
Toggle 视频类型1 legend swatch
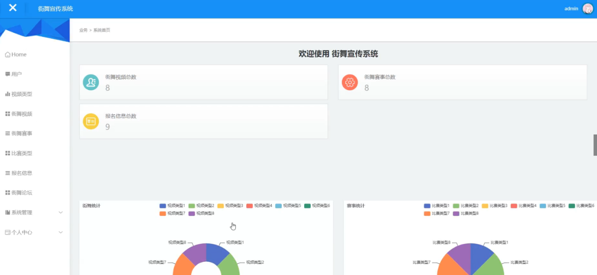pos(162,206)
